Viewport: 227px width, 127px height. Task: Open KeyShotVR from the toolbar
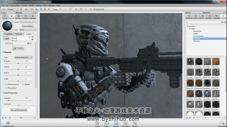pyautogui.click(x=99, y=9)
